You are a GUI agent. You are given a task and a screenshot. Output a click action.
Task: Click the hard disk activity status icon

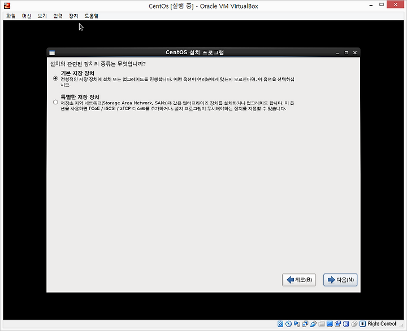[x=280, y=324]
